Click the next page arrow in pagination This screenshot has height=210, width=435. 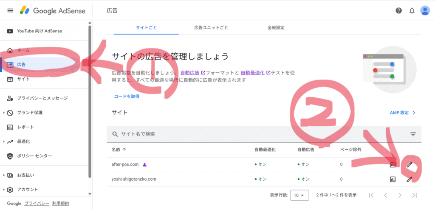click(400, 196)
